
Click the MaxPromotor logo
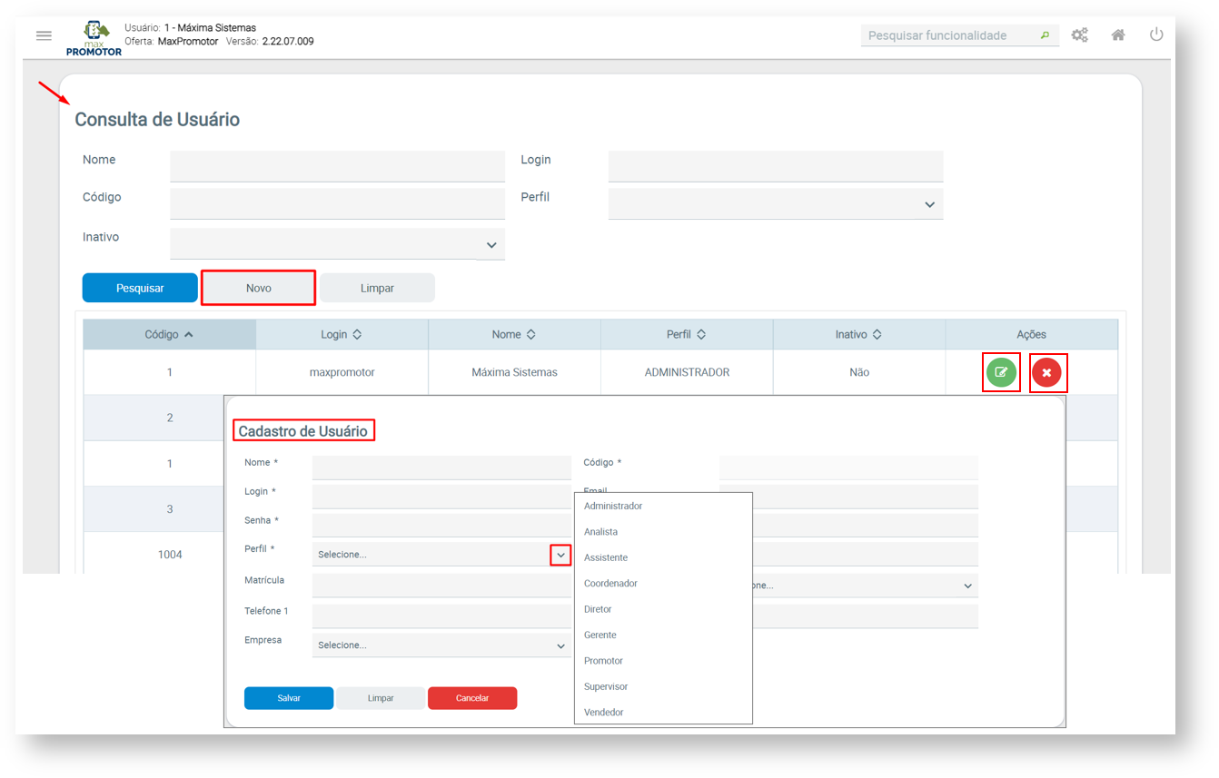pyautogui.click(x=94, y=38)
